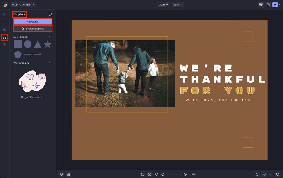Select "With love, the Smiths" text
The height and width of the screenshot is (178, 283).
pyautogui.click(x=218, y=100)
